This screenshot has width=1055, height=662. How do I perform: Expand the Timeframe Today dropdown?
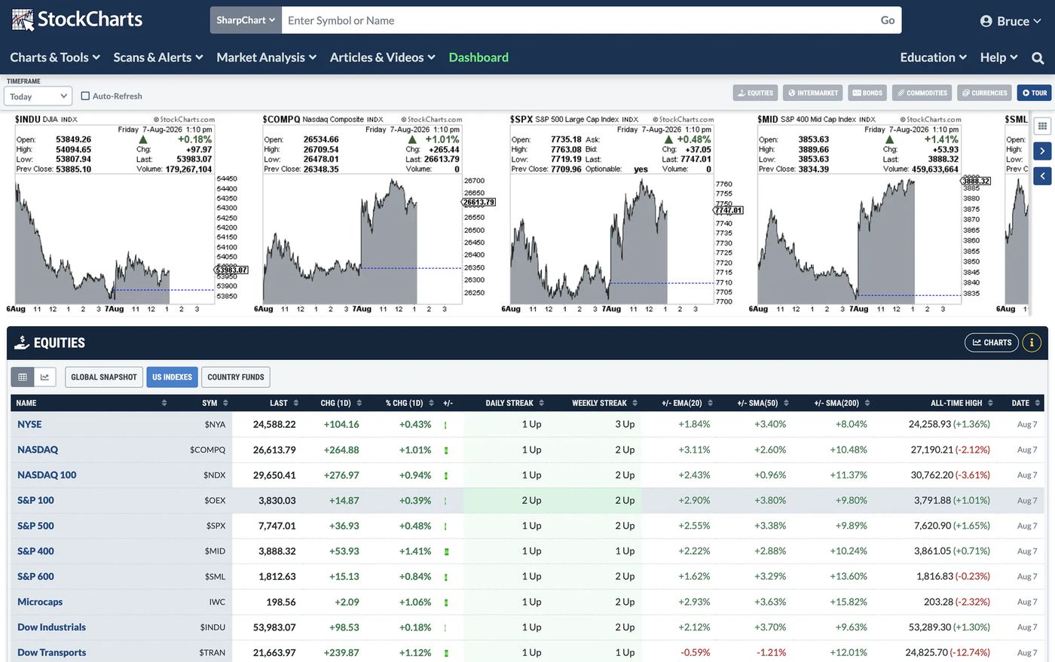tap(38, 96)
